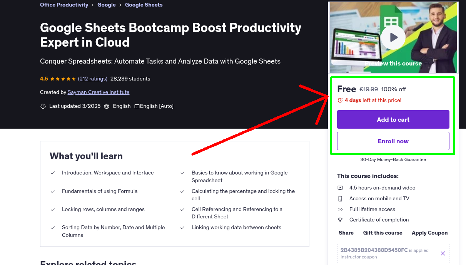Image resolution: width=466 pixels, height=265 pixels.
Task: Click the star rating icons
Action: click(63, 79)
